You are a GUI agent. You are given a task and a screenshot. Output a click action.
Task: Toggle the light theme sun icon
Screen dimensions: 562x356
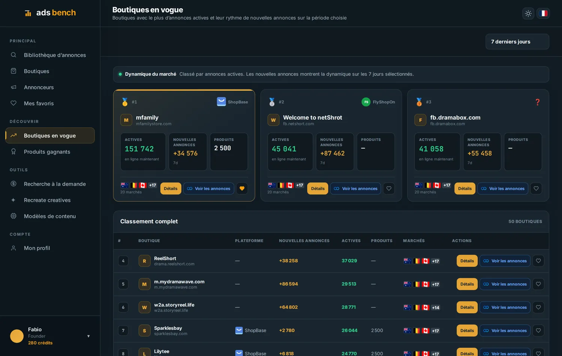(x=528, y=13)
